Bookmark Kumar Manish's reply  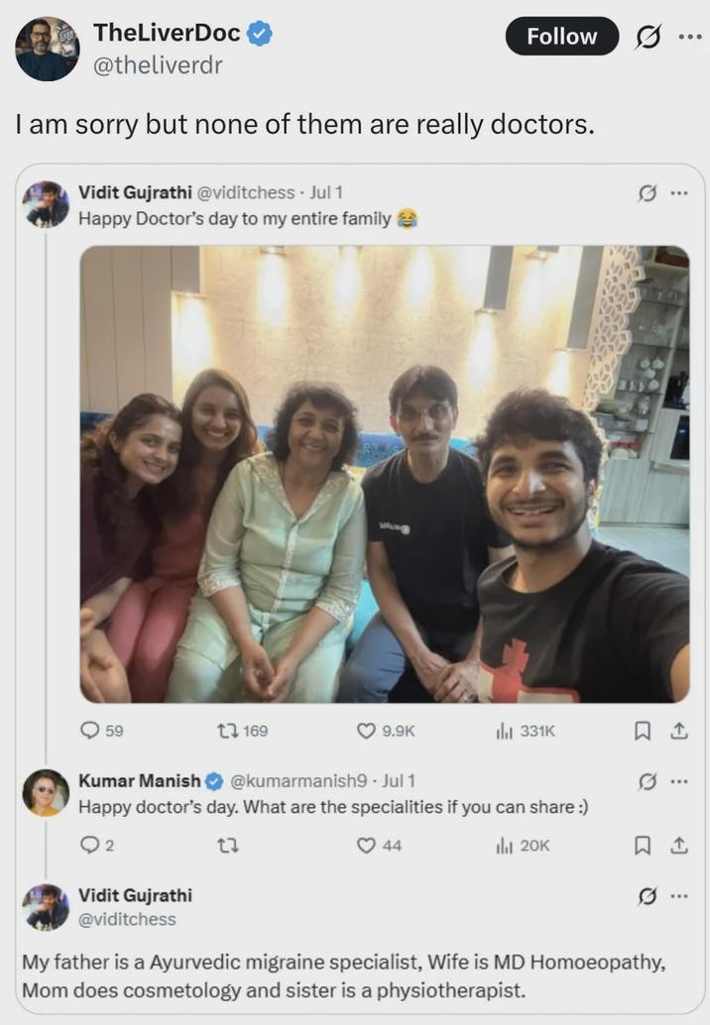pos(643,846)
